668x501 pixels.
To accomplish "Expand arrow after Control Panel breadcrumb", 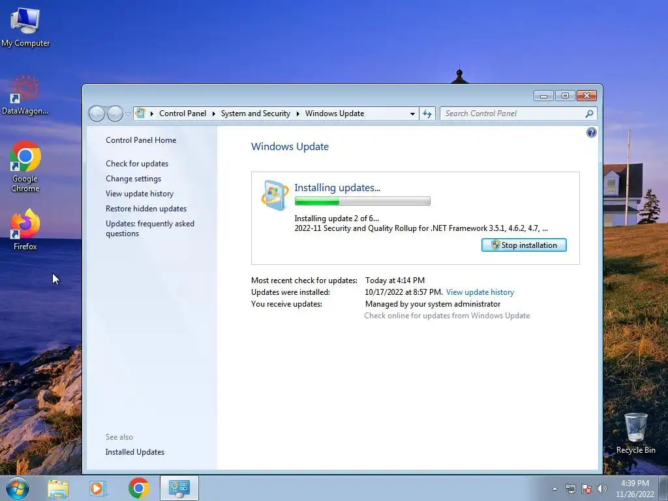I will click(x=213, y=114).
